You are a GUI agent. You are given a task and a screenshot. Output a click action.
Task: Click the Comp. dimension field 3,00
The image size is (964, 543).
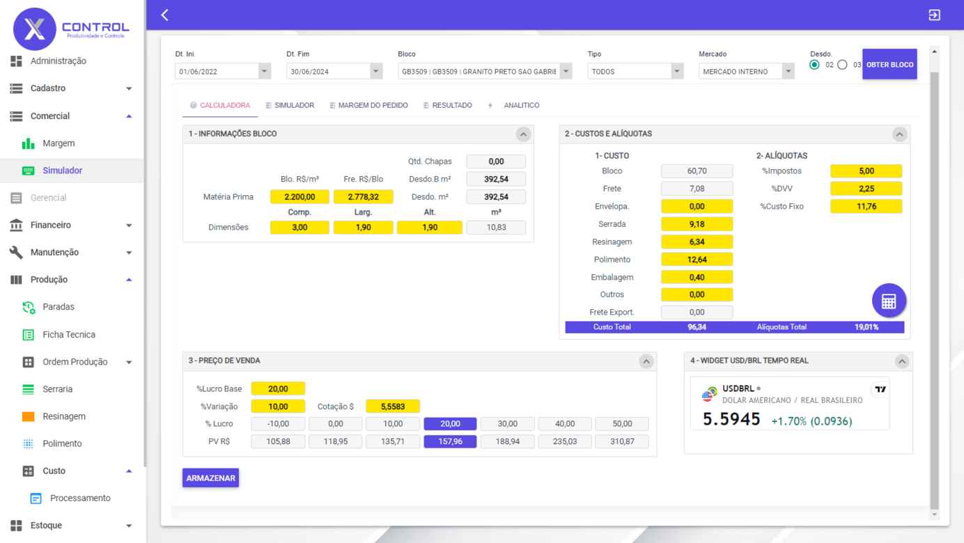300,227
